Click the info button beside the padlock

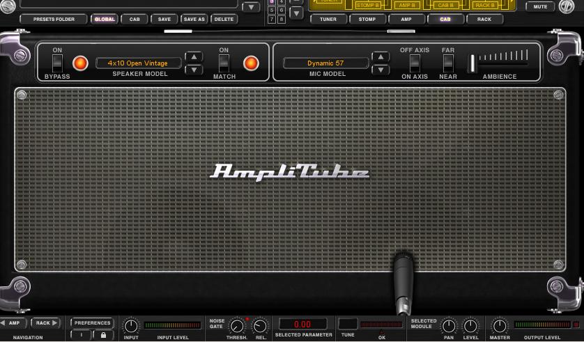tap(81, 335)
